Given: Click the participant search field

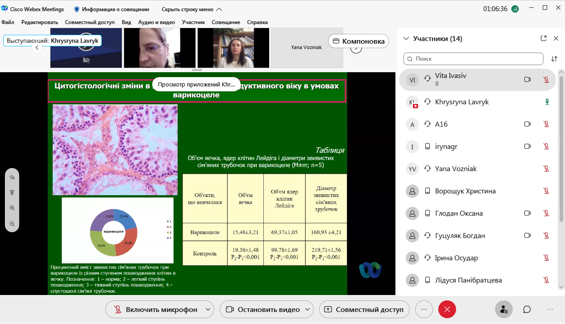Looking at the screenshot, I should [473, 59].
